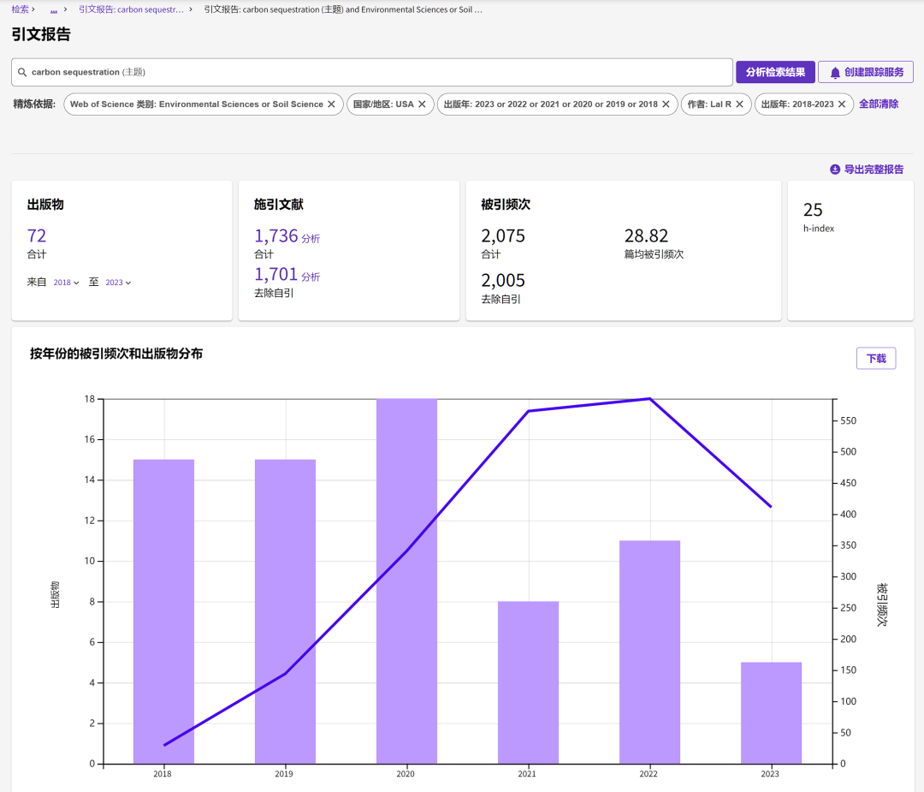This screenshot has height=792, width=924.
Task: Open the 72 total publications link
Action: click(x=37, y=235)
